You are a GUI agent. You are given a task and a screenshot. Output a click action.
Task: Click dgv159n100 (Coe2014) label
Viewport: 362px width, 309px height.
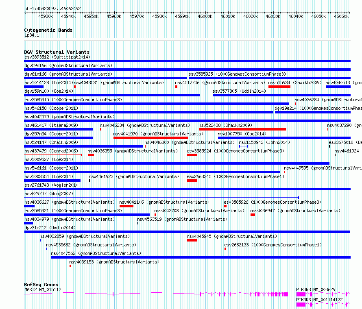point(49,91)
